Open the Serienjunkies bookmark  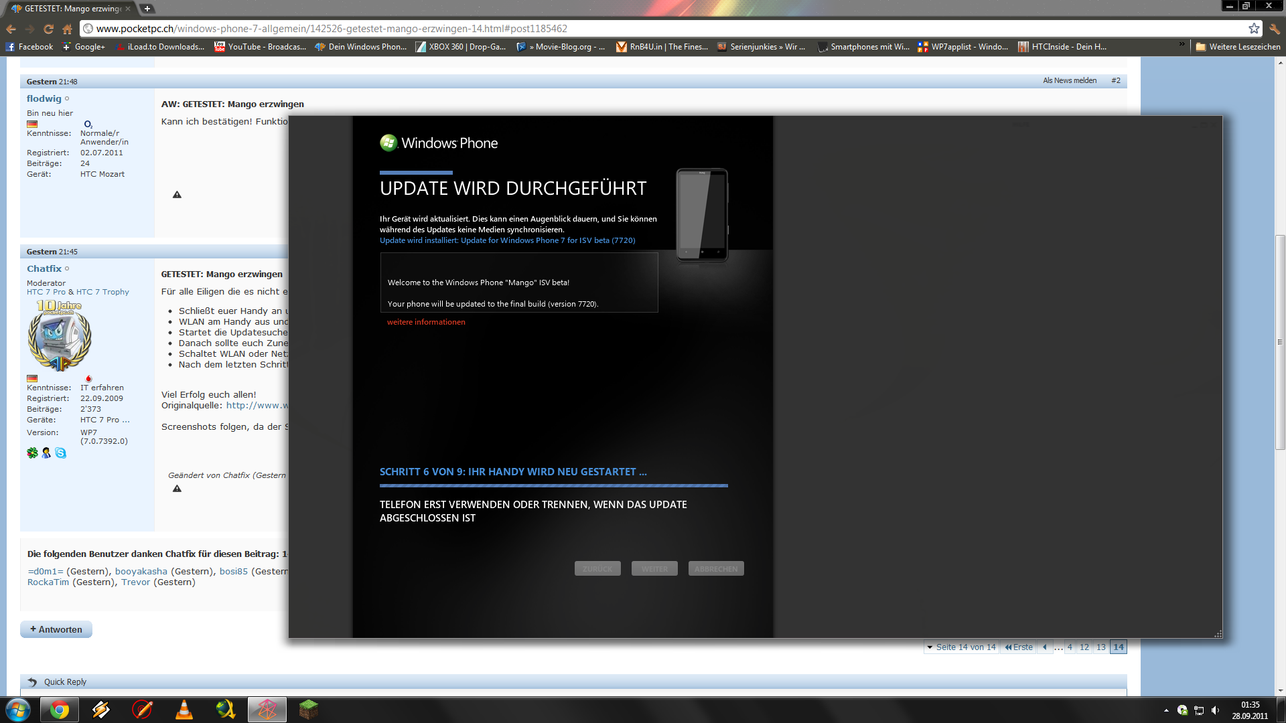pyautogui.click(x=762, y=47)
